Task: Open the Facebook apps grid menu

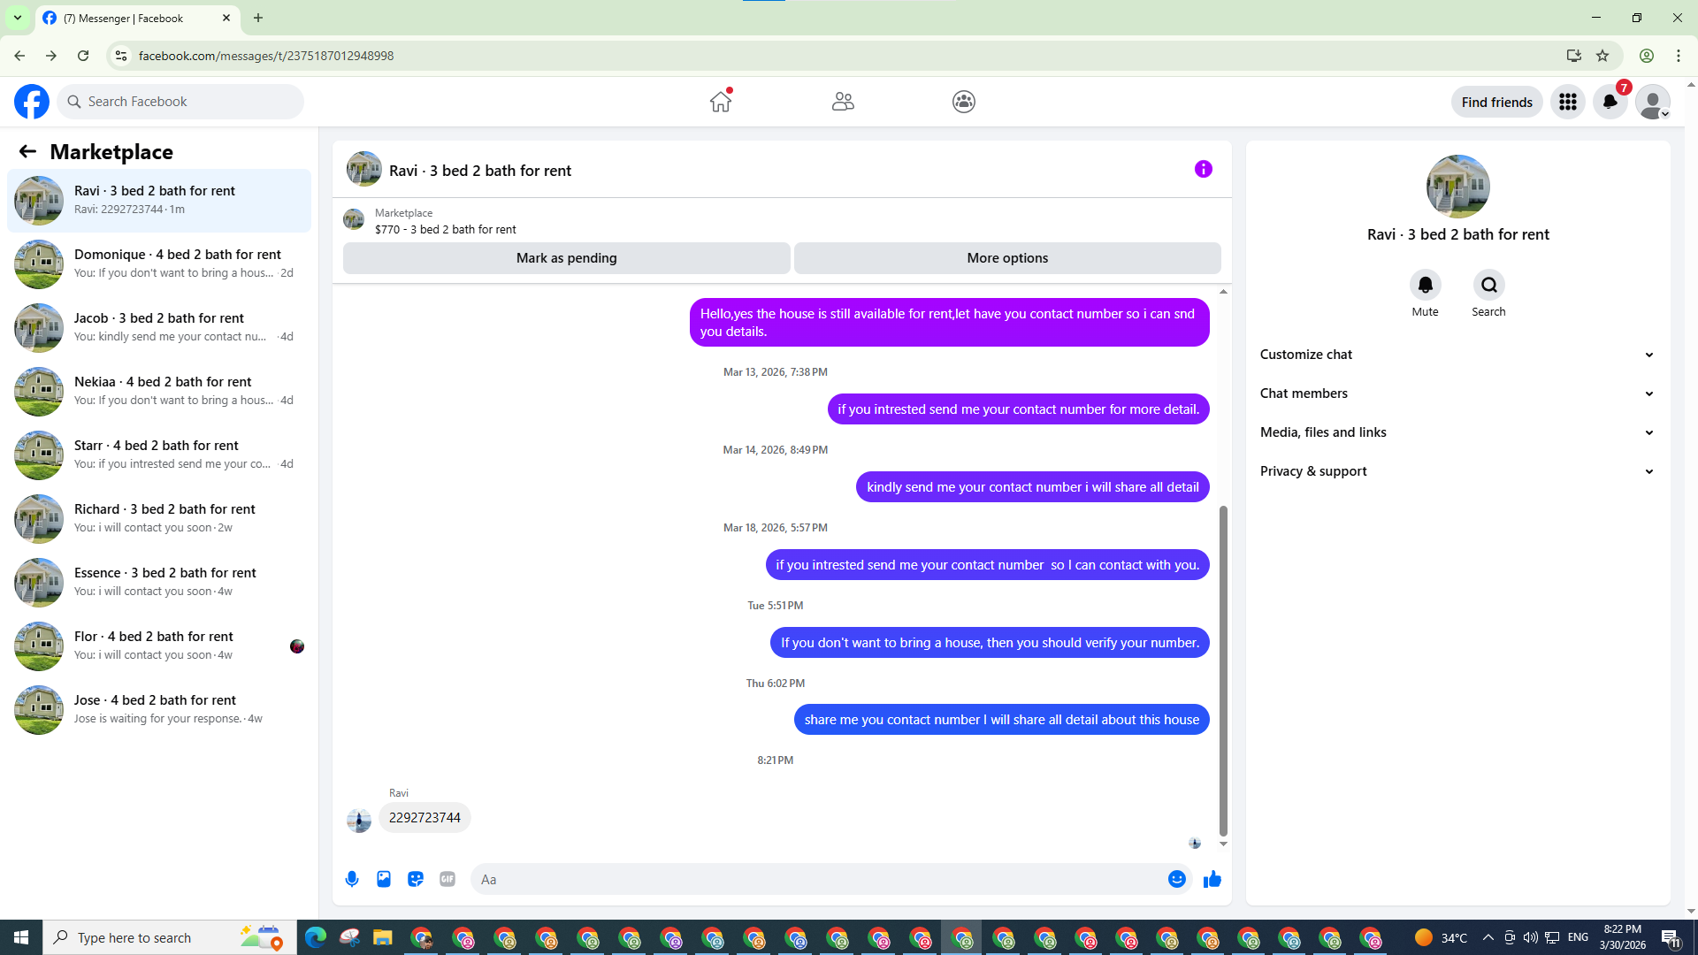Action: (1567, 102)
